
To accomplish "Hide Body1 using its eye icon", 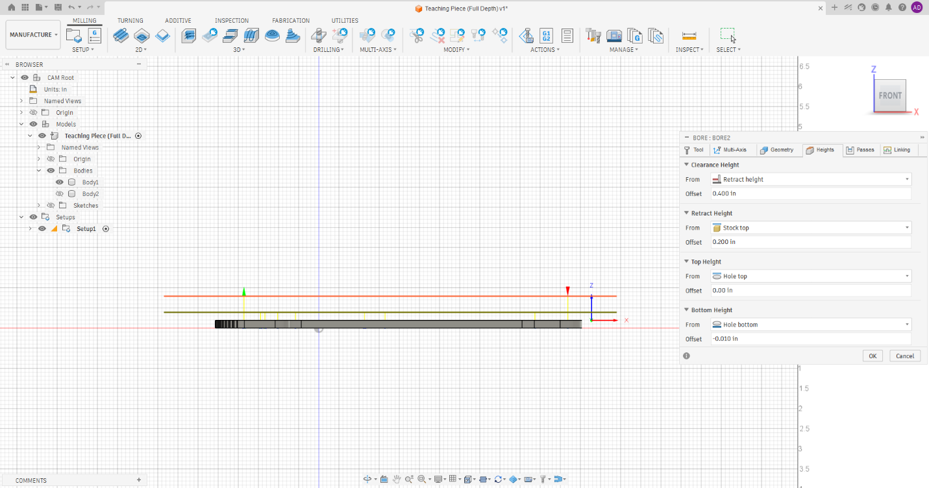I will 60,182.
